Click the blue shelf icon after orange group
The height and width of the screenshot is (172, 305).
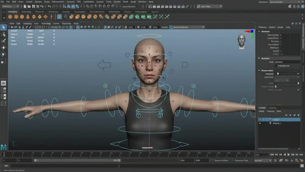point(60,17)
